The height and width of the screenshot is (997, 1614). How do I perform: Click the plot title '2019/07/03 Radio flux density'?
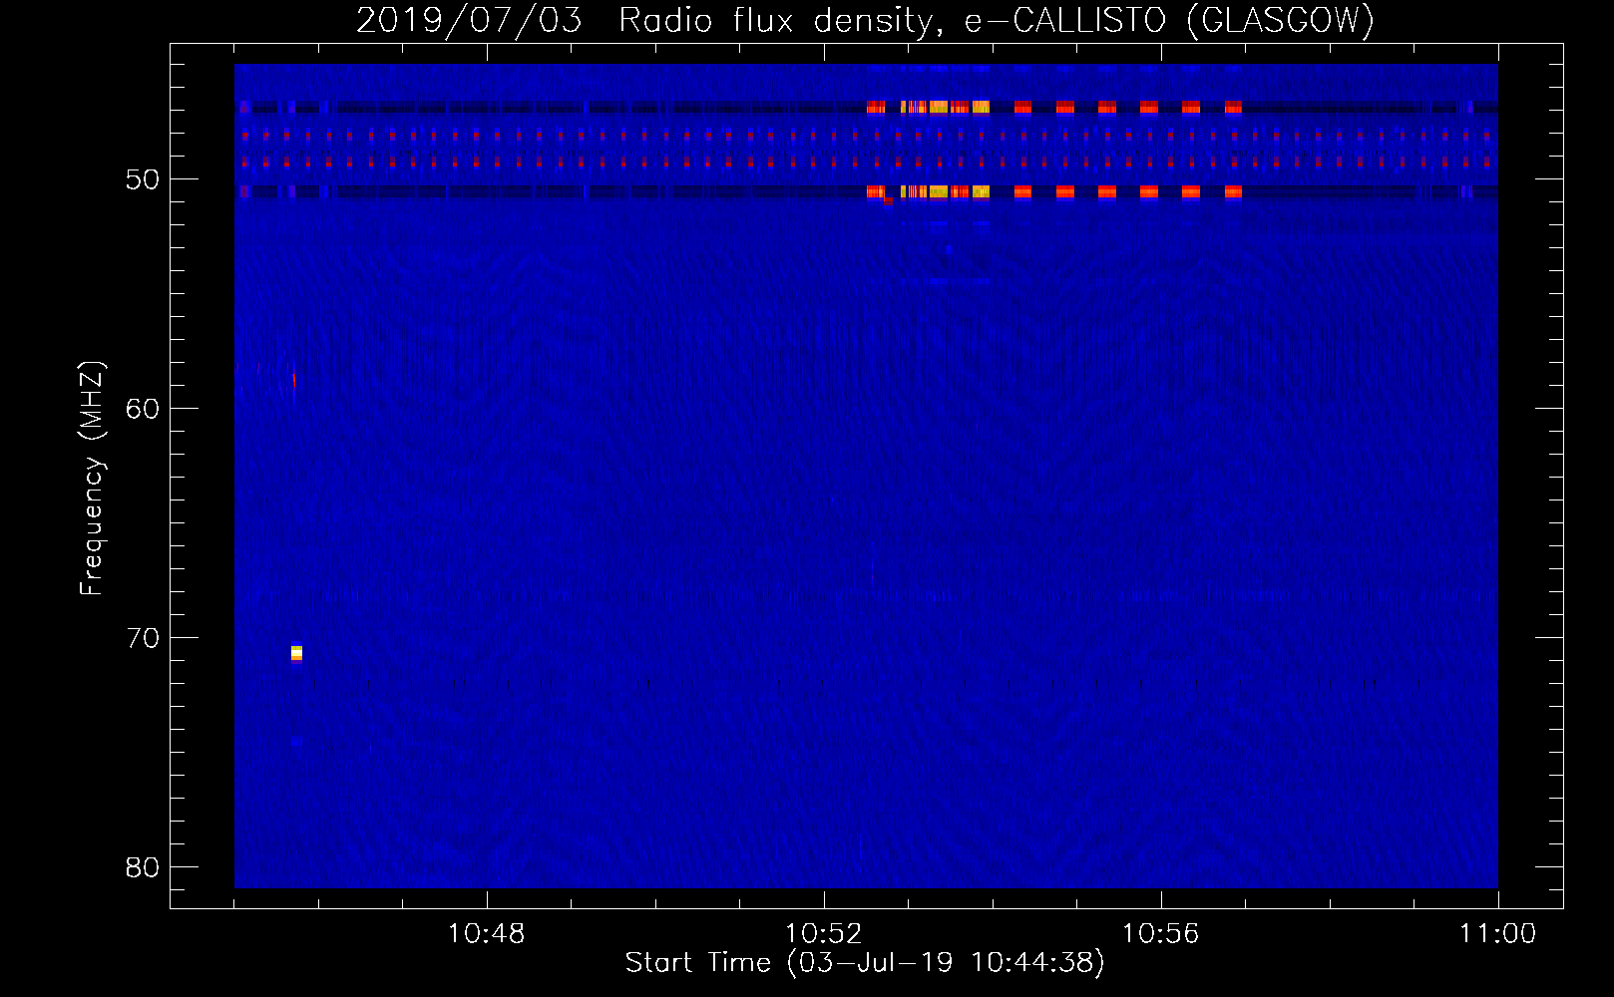[646, 20]
